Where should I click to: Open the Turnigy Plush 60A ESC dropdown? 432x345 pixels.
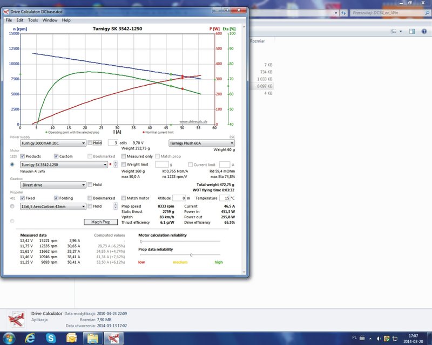pyautogui.click(x=201, y=143)
